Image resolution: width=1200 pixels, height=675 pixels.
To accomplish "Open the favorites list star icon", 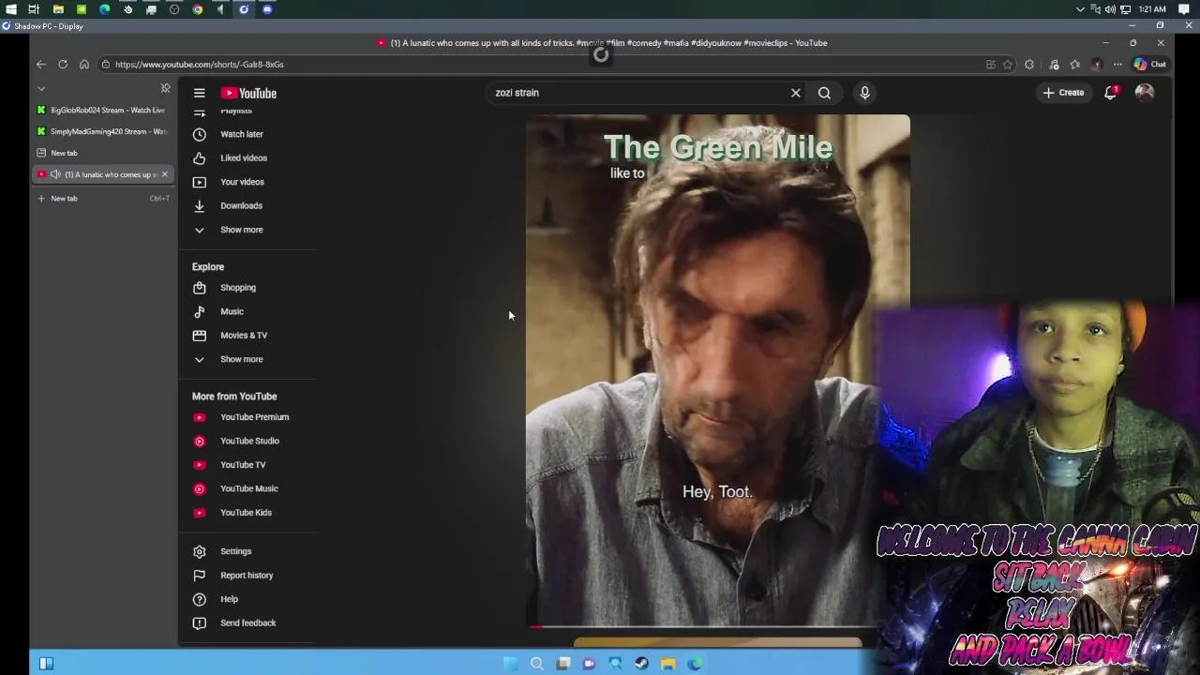I will click(1075, 65).
